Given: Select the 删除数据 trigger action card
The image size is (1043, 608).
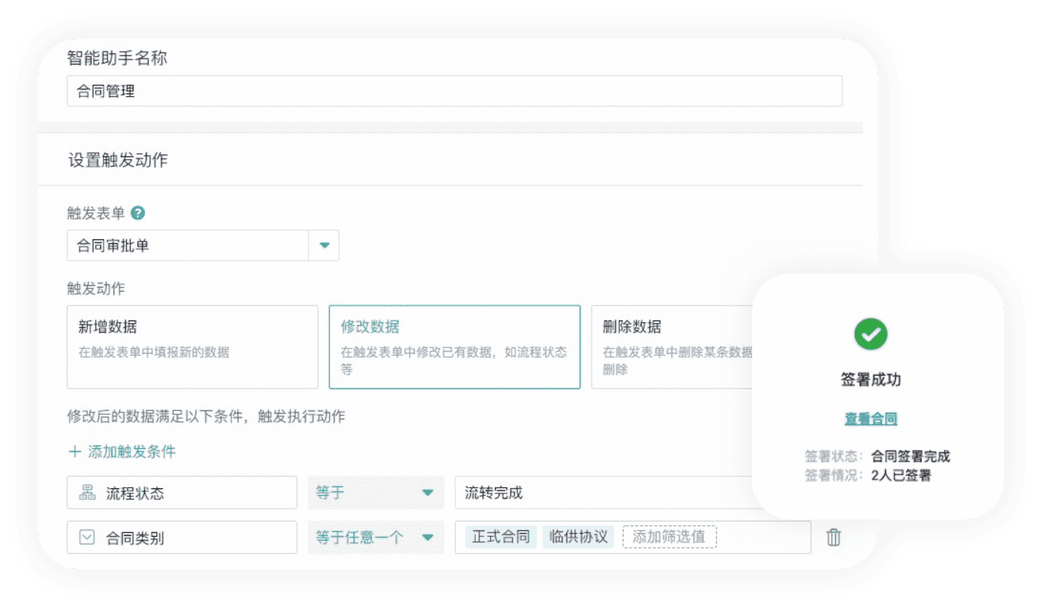Looking at the screenshot, I should 672,348.
